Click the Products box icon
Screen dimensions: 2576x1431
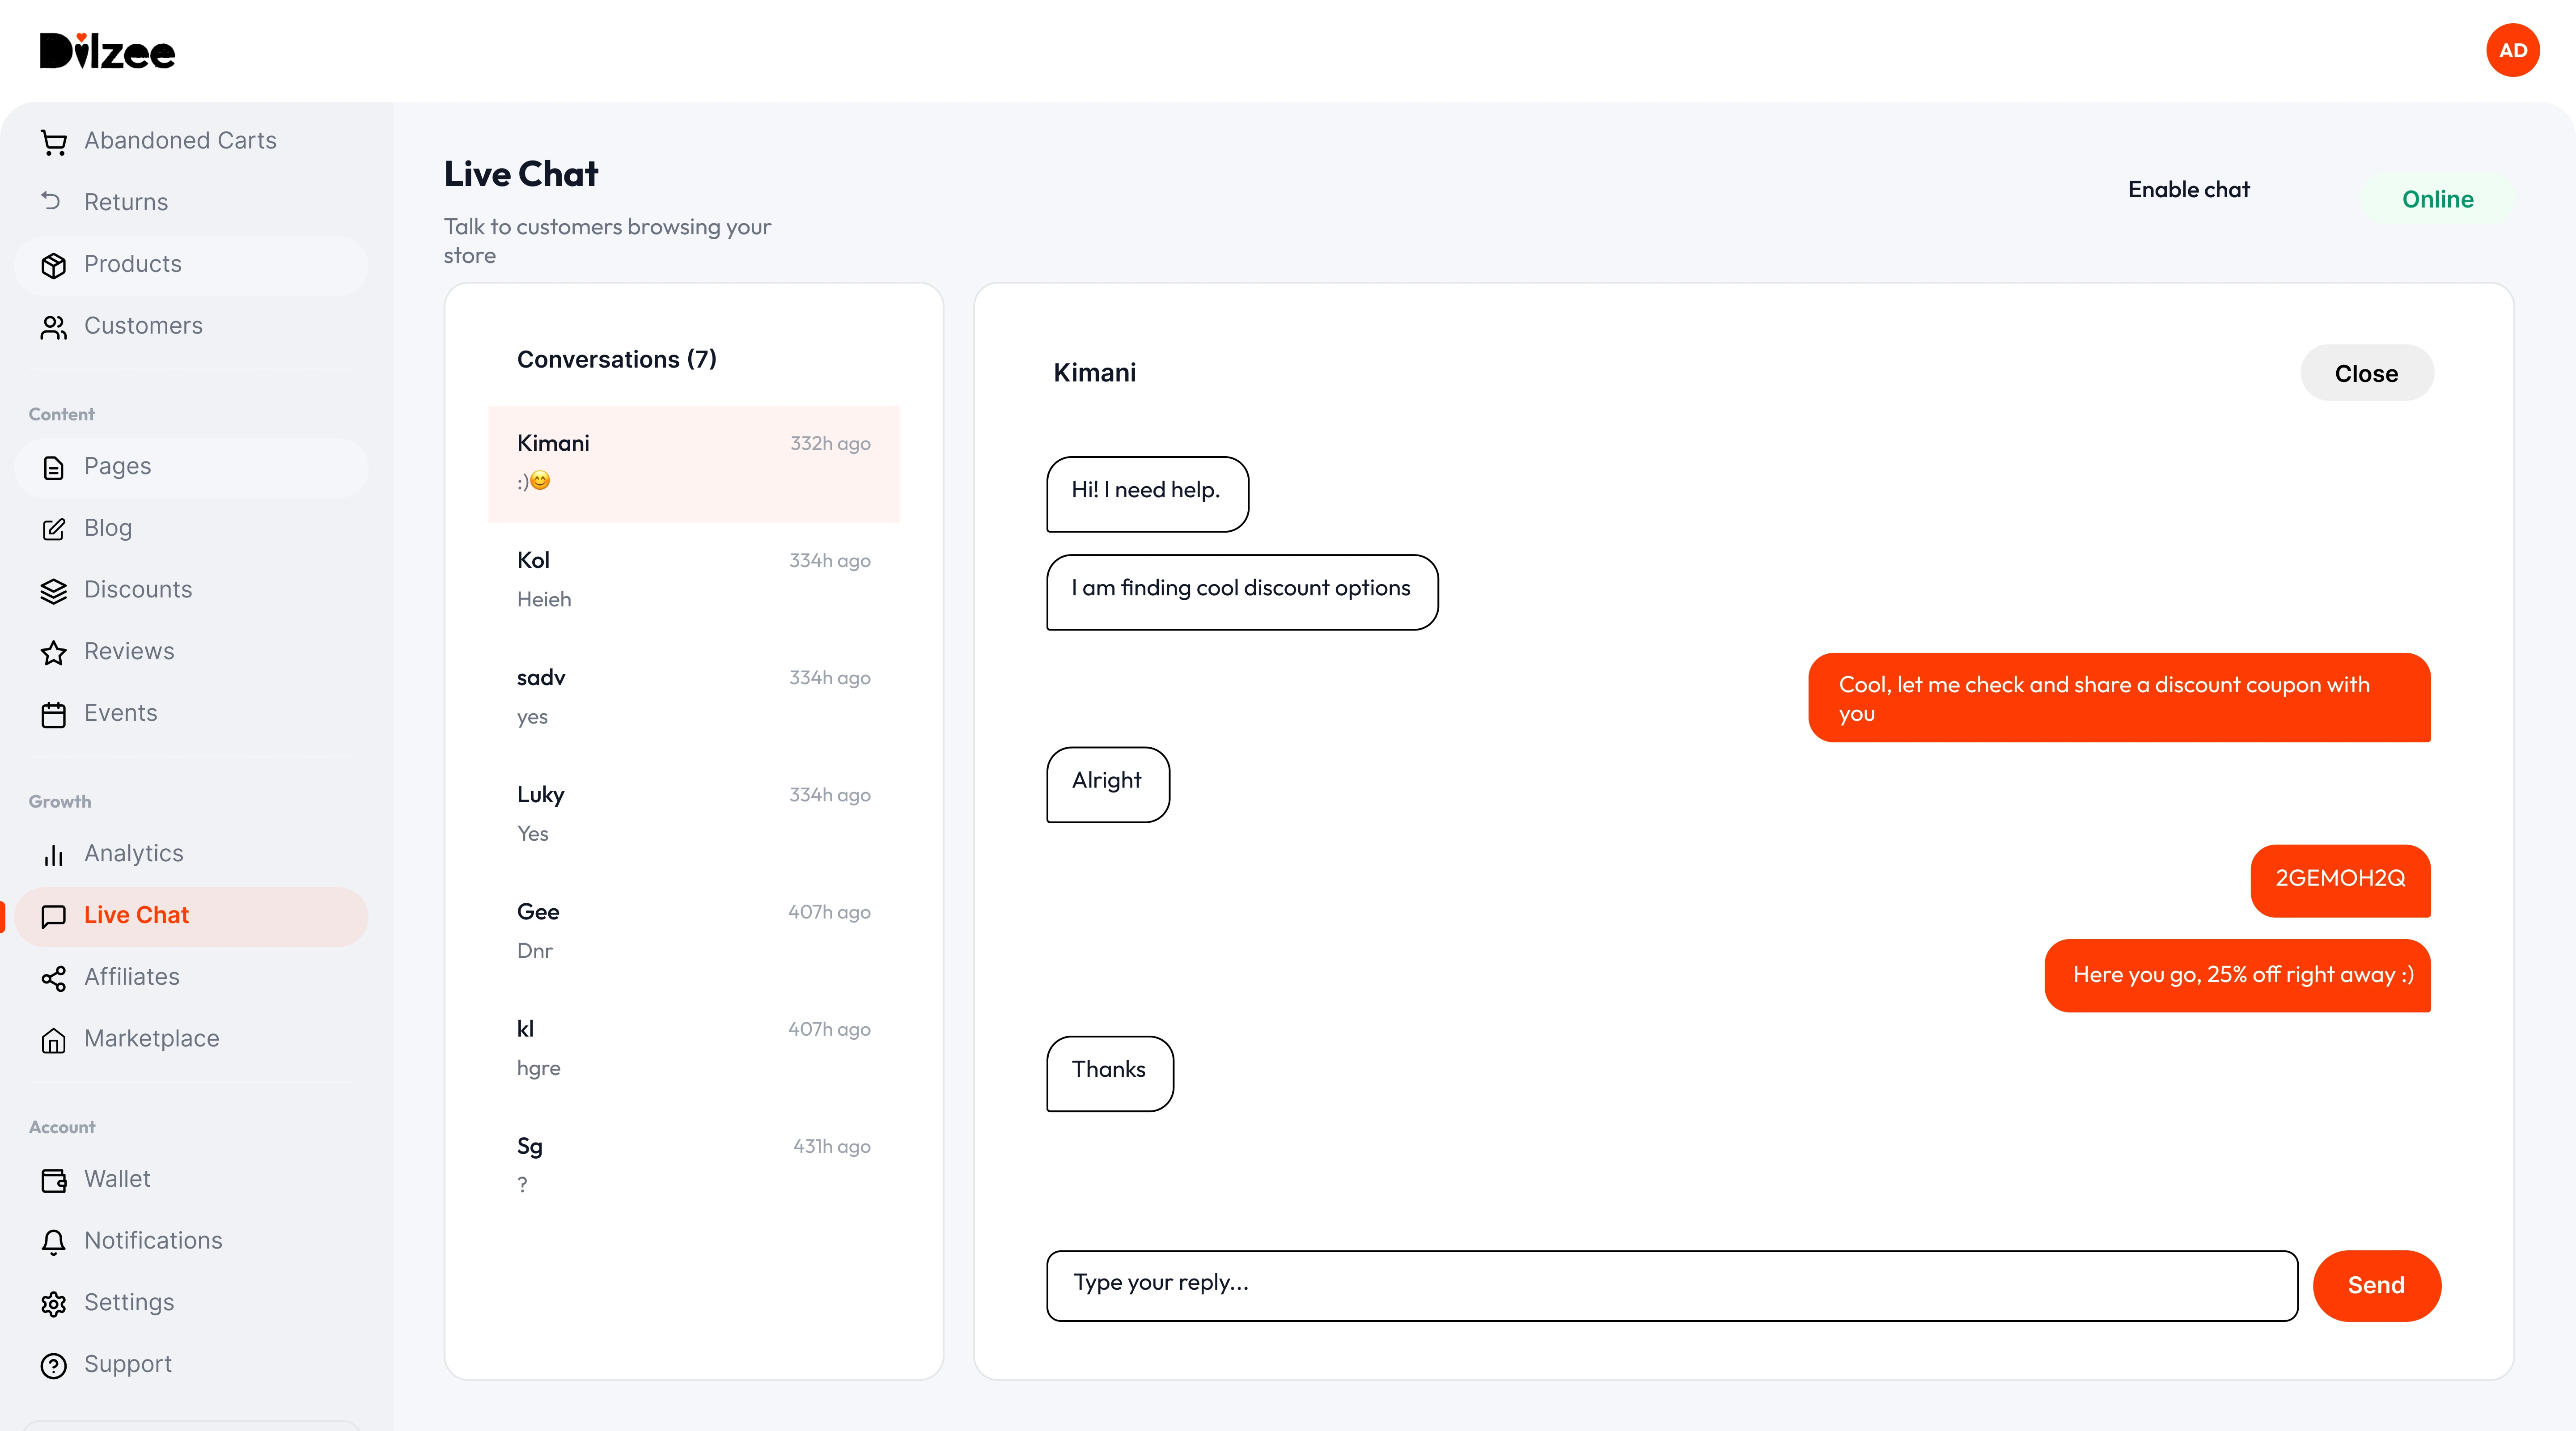[x=54, y=265]
